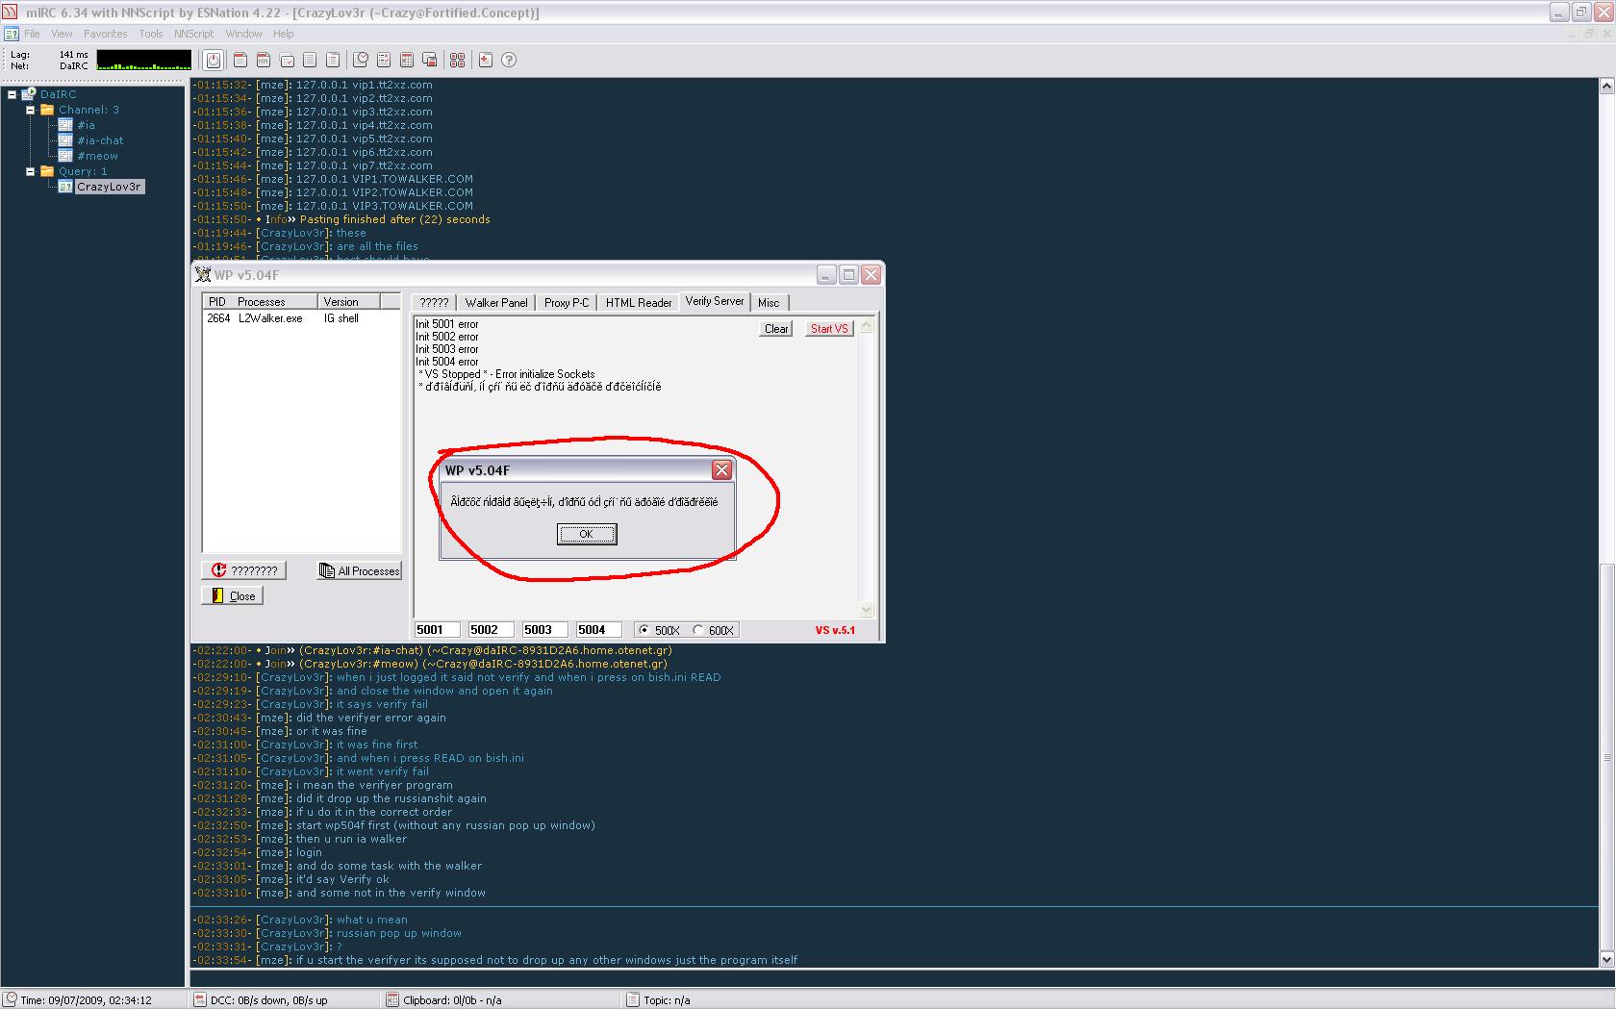Click the Start VS button
The image size is (1616, 1010).
pyautogui.click(x=828, y=329)
